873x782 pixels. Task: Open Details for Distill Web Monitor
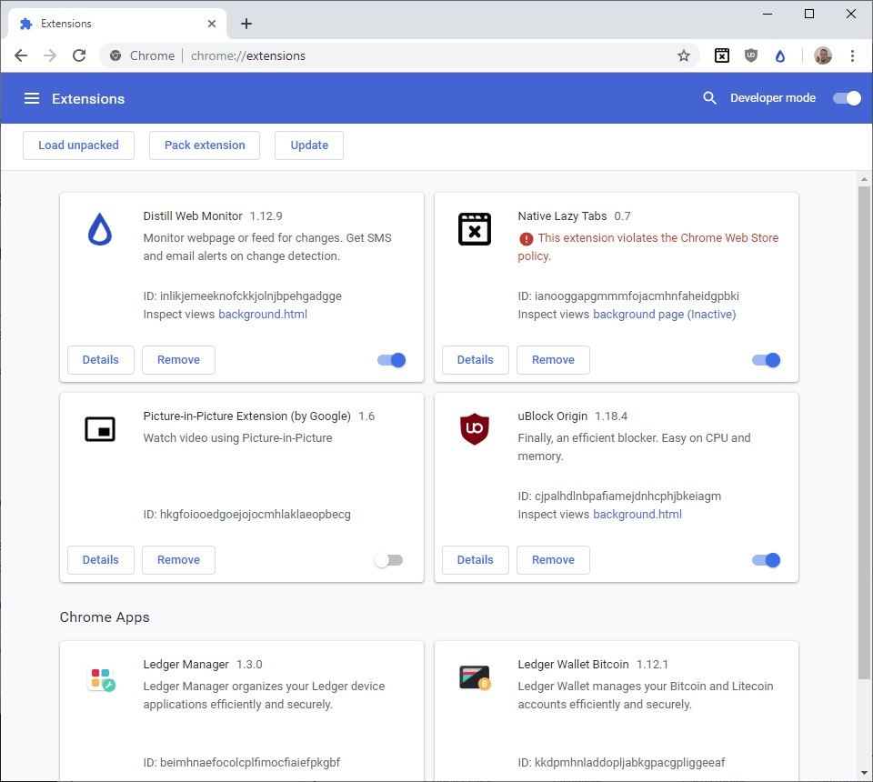pos(101,359)
